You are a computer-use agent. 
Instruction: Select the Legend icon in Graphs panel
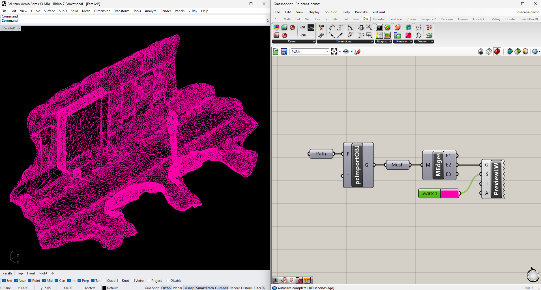[x=379, y=36]
